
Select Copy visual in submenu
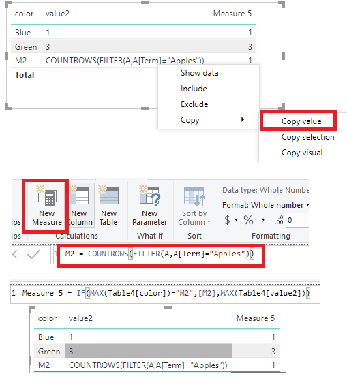302,153
